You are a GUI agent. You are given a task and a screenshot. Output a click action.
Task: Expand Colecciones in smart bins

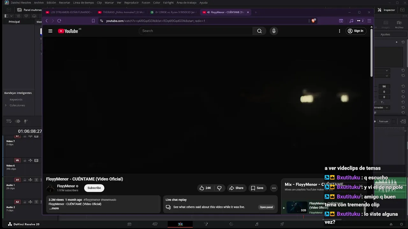click(5, 105)
